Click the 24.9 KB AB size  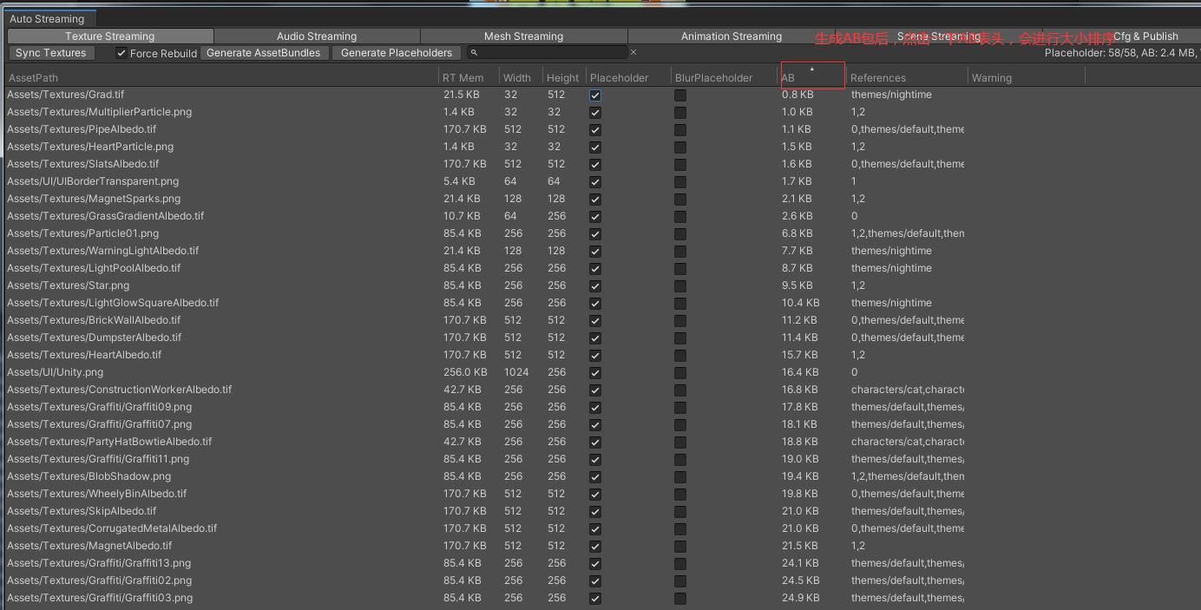pos(800,598)
